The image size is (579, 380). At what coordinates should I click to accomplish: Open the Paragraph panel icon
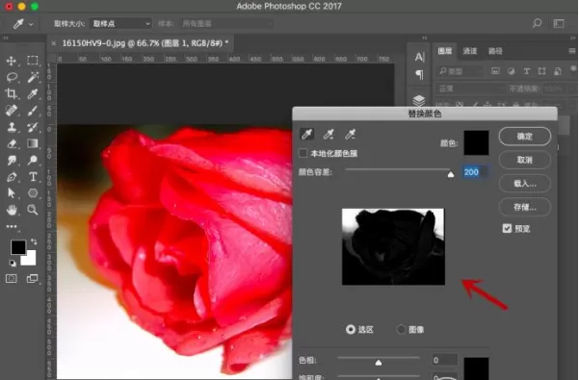click(x=419, y=75)
